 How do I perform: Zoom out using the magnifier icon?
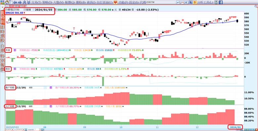[256, 6]
